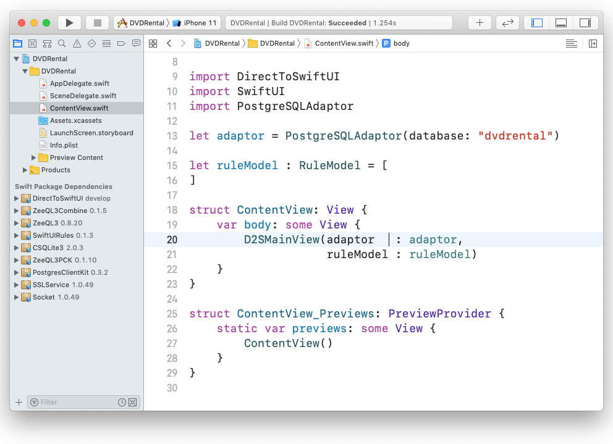The width and height of the screenshot is (613, 444).
Task: Show the Project navigator folder icon
Action: [17, 43]
